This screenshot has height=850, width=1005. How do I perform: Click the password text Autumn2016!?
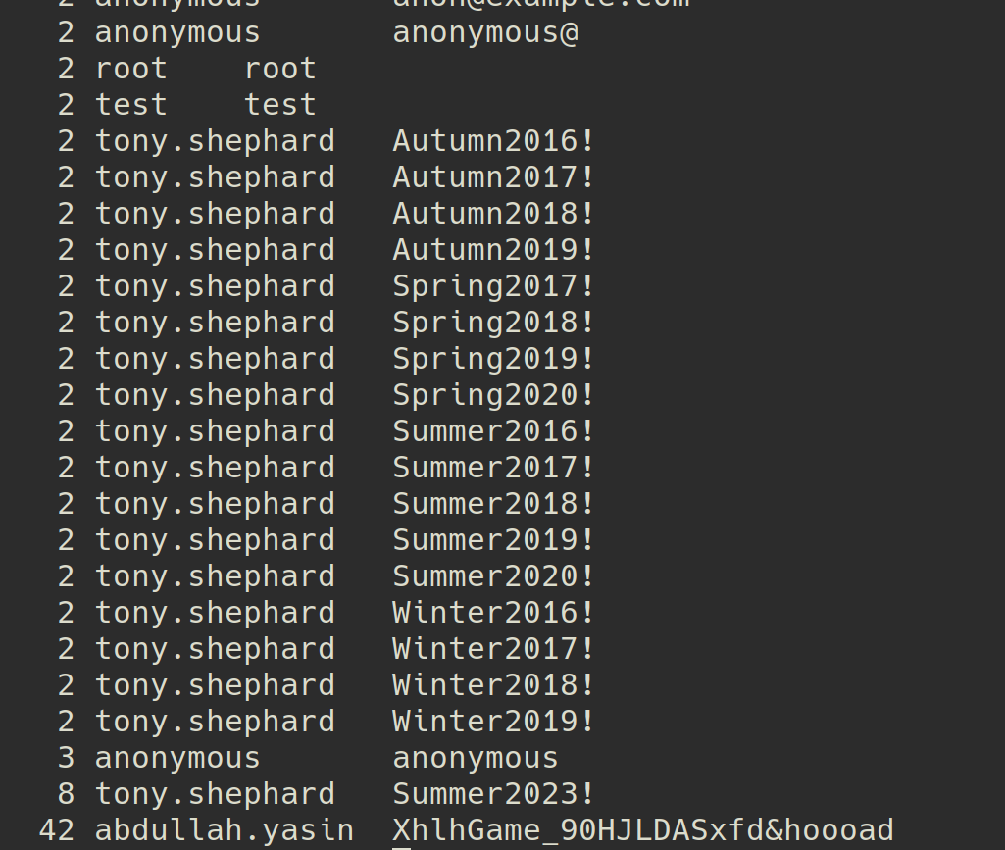(x=493, y=141)
